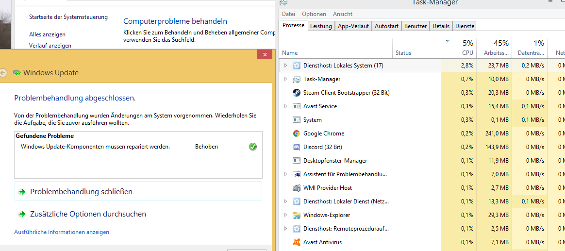This screenshot has width=565, height=251.
Task: Close the Windows Update troubleshooter dialog
Action: (x=265, y=55)
